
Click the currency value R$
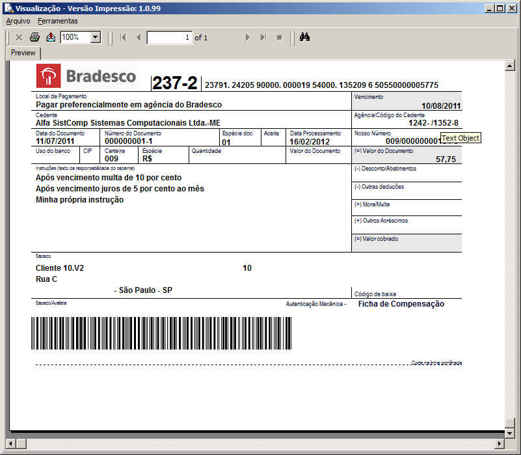pos(147,159)
